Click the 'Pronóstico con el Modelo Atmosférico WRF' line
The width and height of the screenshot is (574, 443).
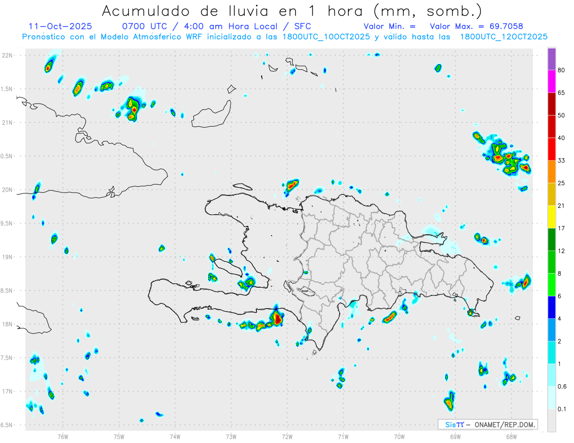coord(113,37)
